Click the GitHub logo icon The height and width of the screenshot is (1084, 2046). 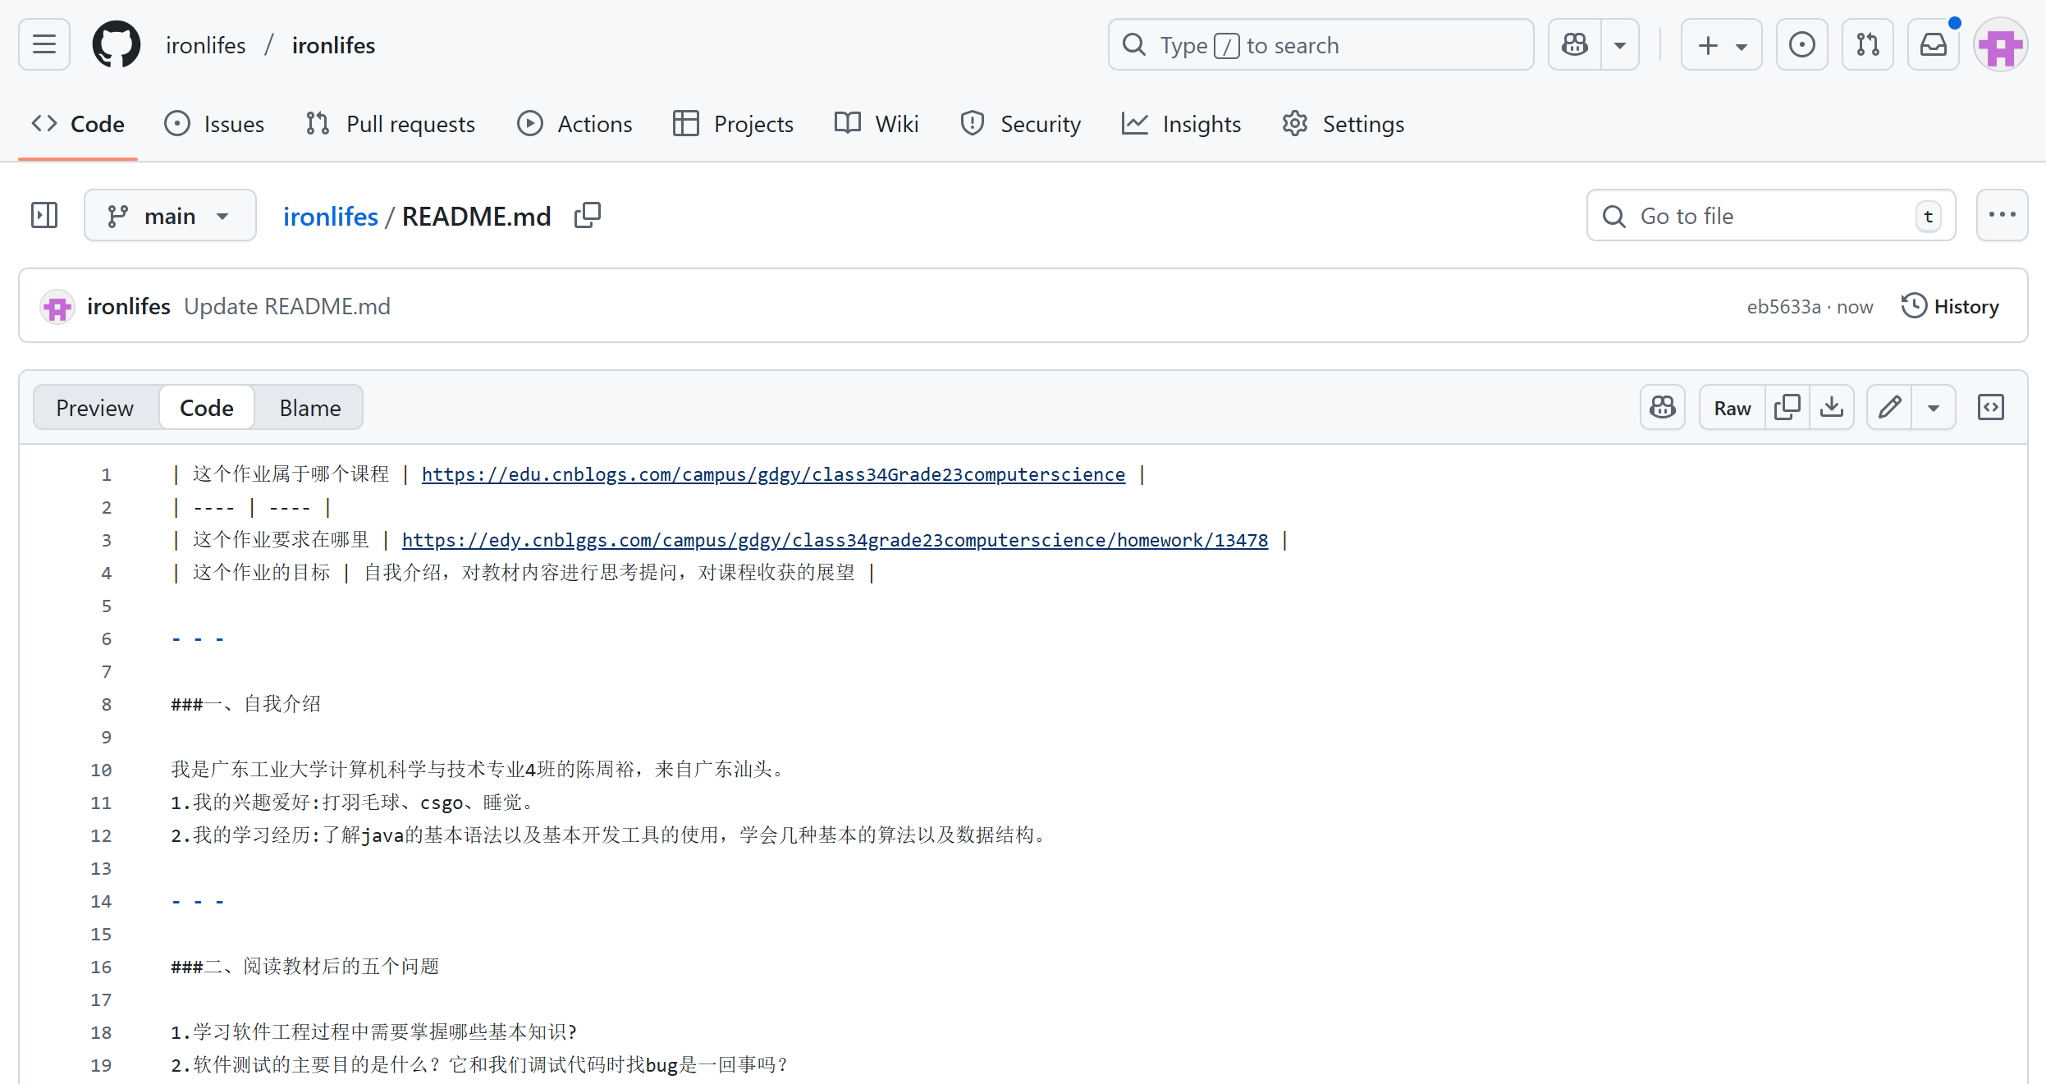pyautogui.click(x=116, y=44)
